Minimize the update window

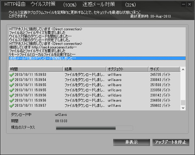[x=183, y=4]
